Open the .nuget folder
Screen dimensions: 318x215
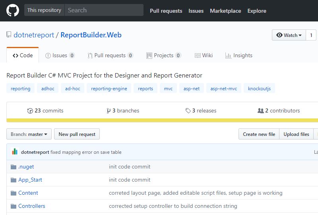[26, 167]
